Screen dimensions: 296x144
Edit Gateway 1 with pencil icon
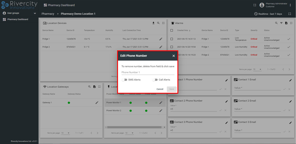pos(97,103)
